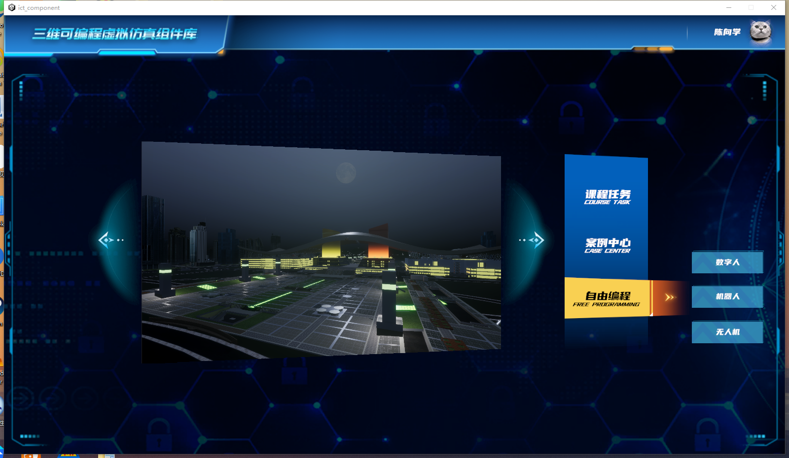The height and width of the screenshot is (458, 789).
Task: Close the ict_component window
Action: (x=774, y=7)
